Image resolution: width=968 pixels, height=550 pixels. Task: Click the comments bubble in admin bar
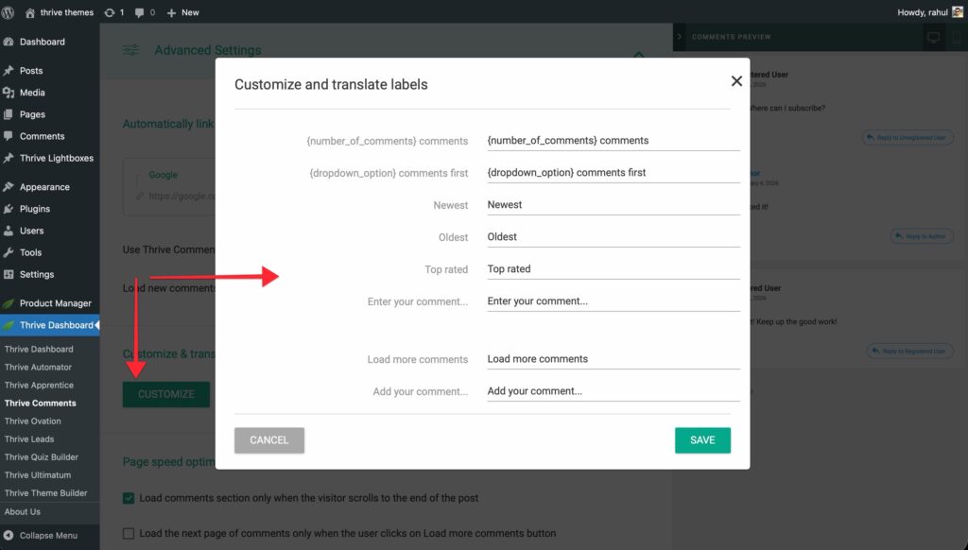click(145, 12)
